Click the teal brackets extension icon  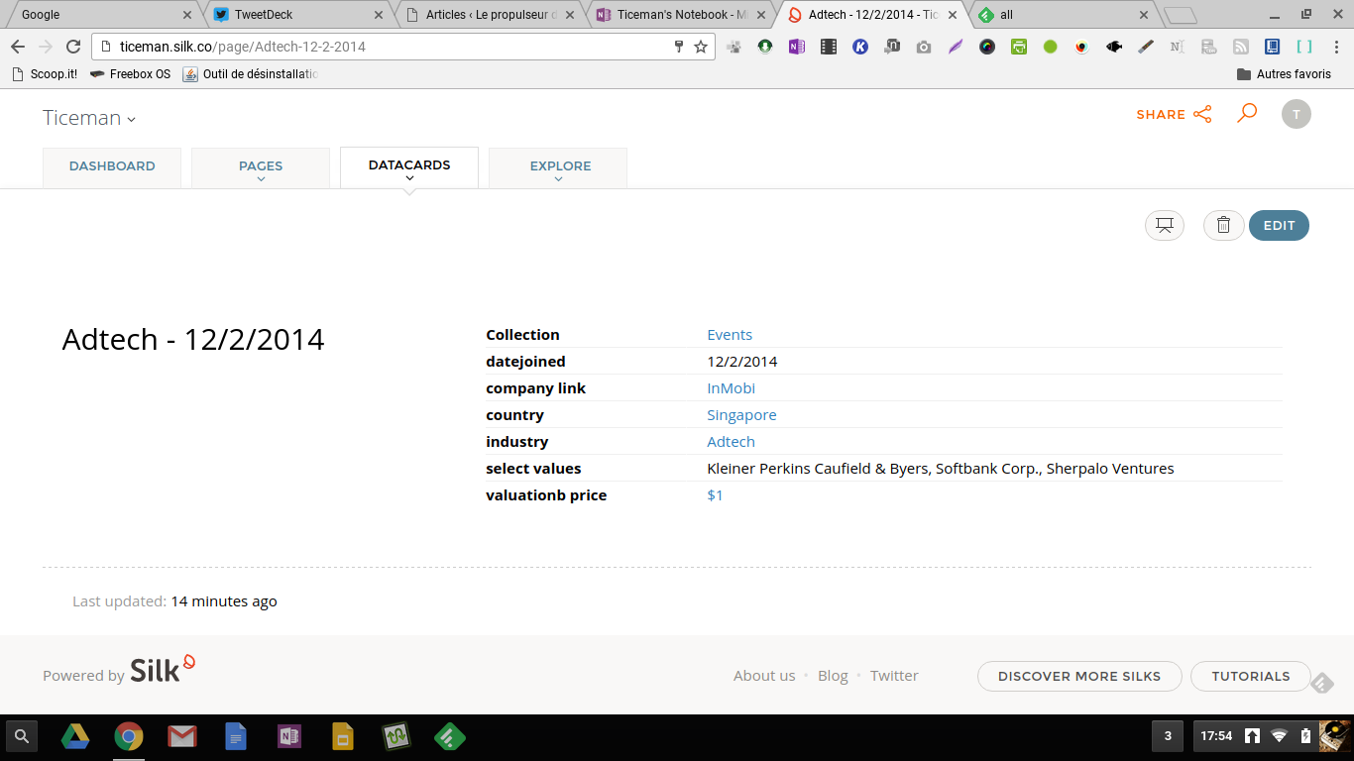click(1304, 47)
